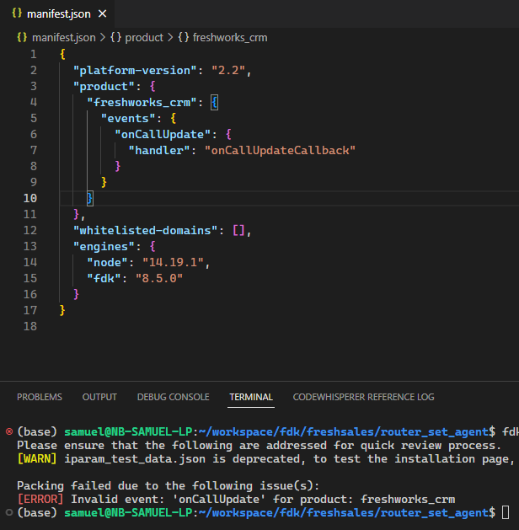Open the PROBLEMS panel tab
Screen dimensions: 519x530
point(40,397)
